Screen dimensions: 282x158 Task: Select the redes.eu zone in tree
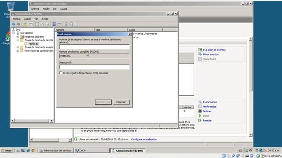[x=33, y=43]
